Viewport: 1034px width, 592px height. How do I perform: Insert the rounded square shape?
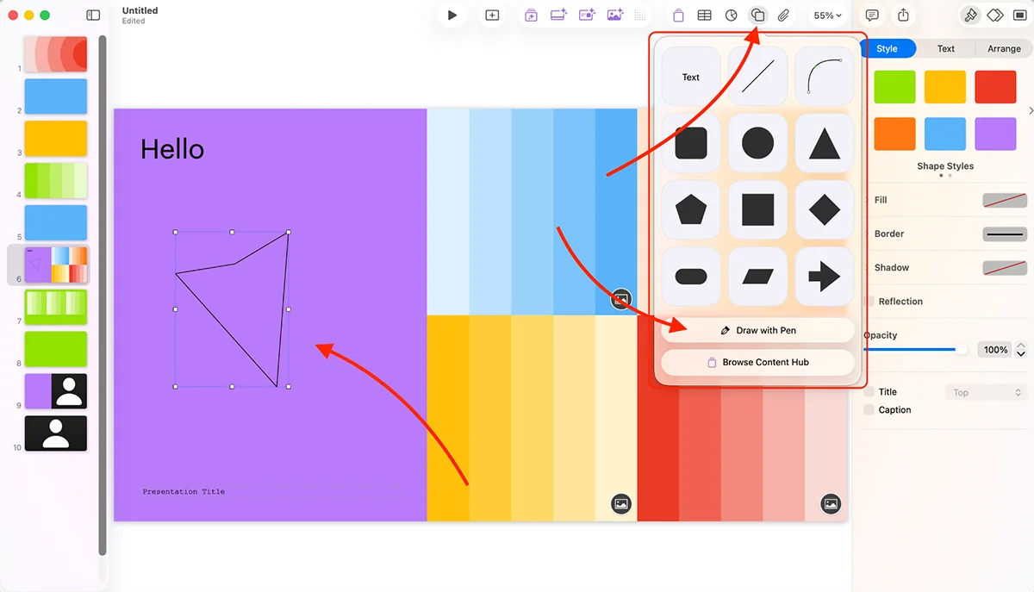691,143
